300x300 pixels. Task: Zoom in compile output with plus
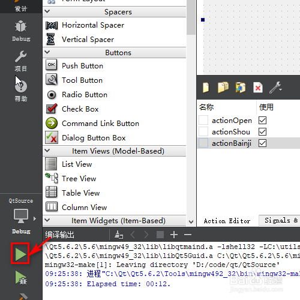(x=174, y=235)
